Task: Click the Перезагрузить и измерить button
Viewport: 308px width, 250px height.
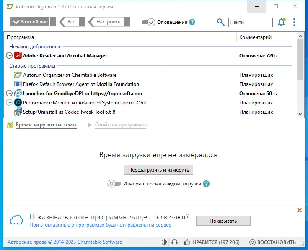Action: [x=158, y=170]
